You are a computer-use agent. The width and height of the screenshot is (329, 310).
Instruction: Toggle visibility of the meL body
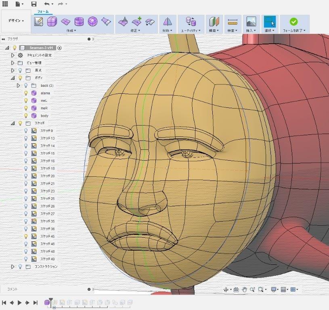26,101
